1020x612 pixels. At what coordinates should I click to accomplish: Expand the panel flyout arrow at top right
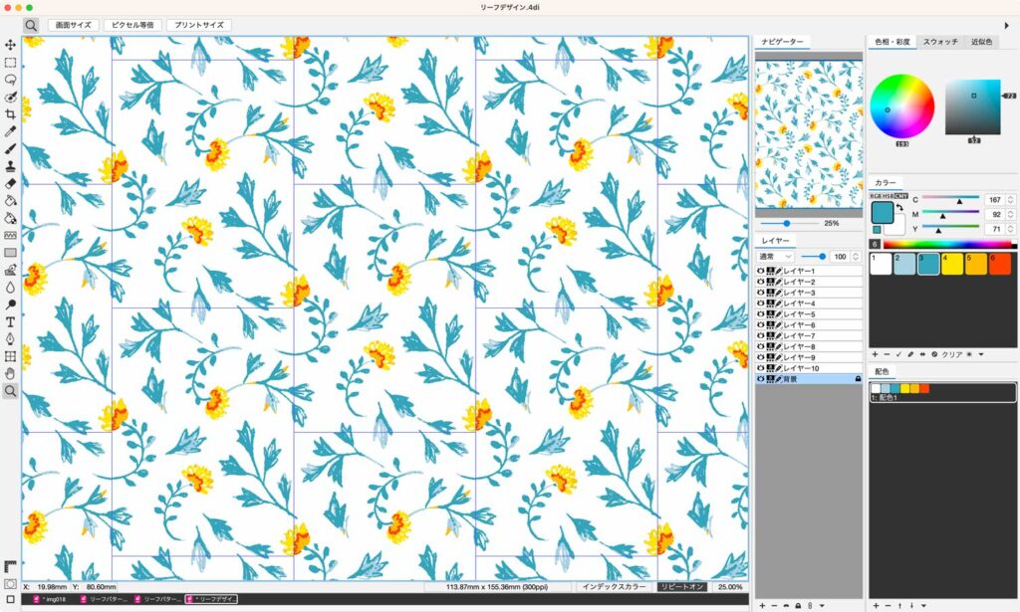[1007, 25]
